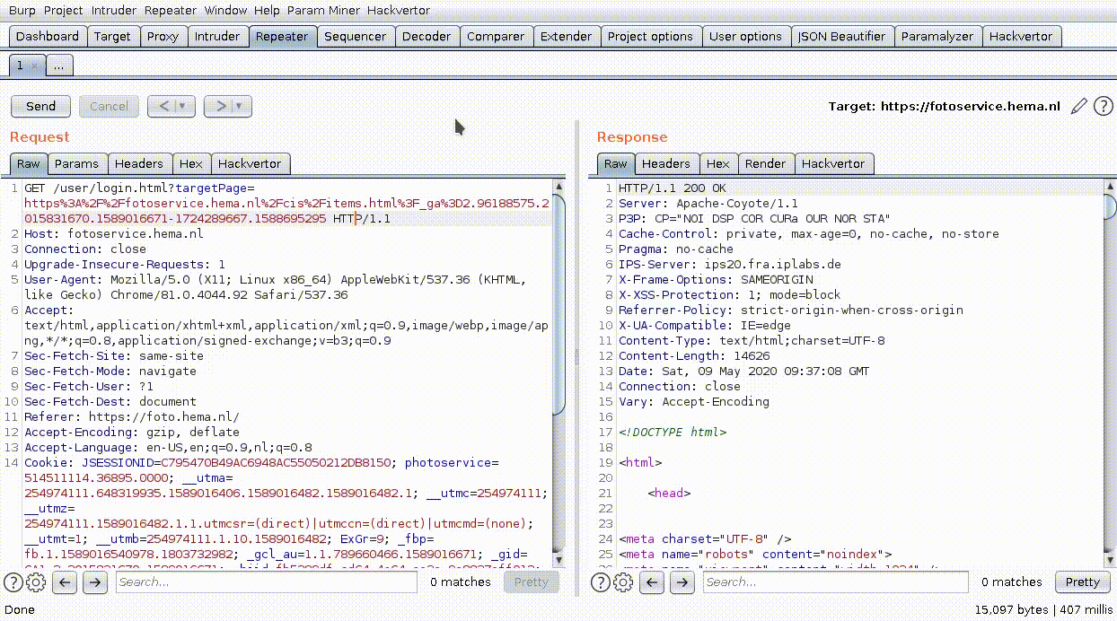
Task: Open the Param Miner menu
Action: pos(323,10)
